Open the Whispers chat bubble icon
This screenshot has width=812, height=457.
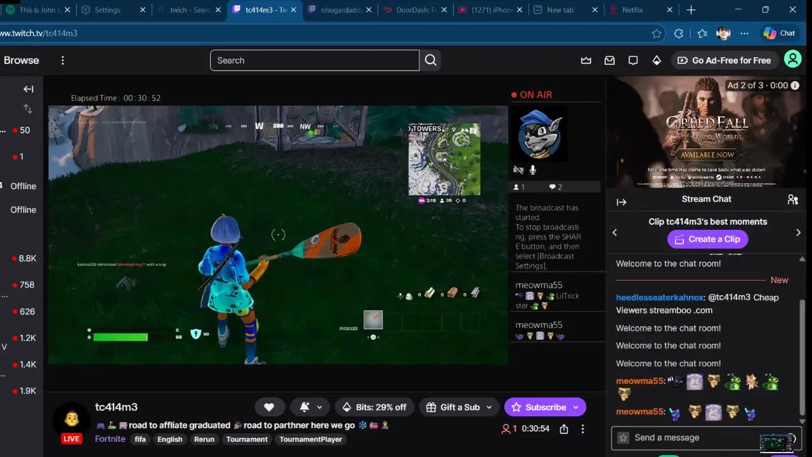(x=633, y=60)
